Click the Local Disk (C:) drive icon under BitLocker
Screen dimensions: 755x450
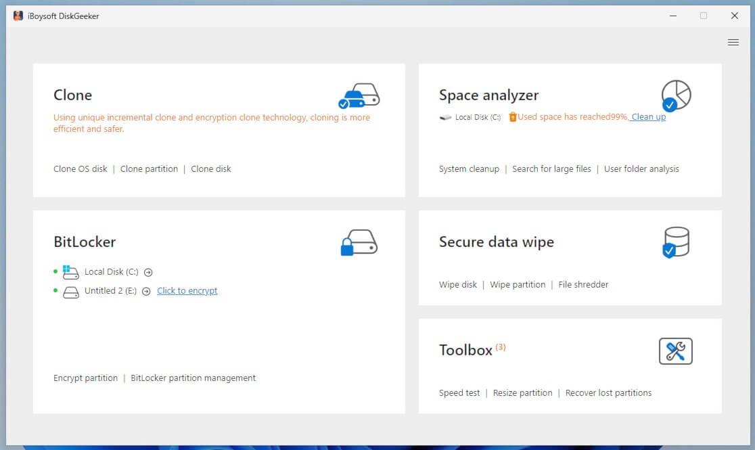tap(70, 271)
